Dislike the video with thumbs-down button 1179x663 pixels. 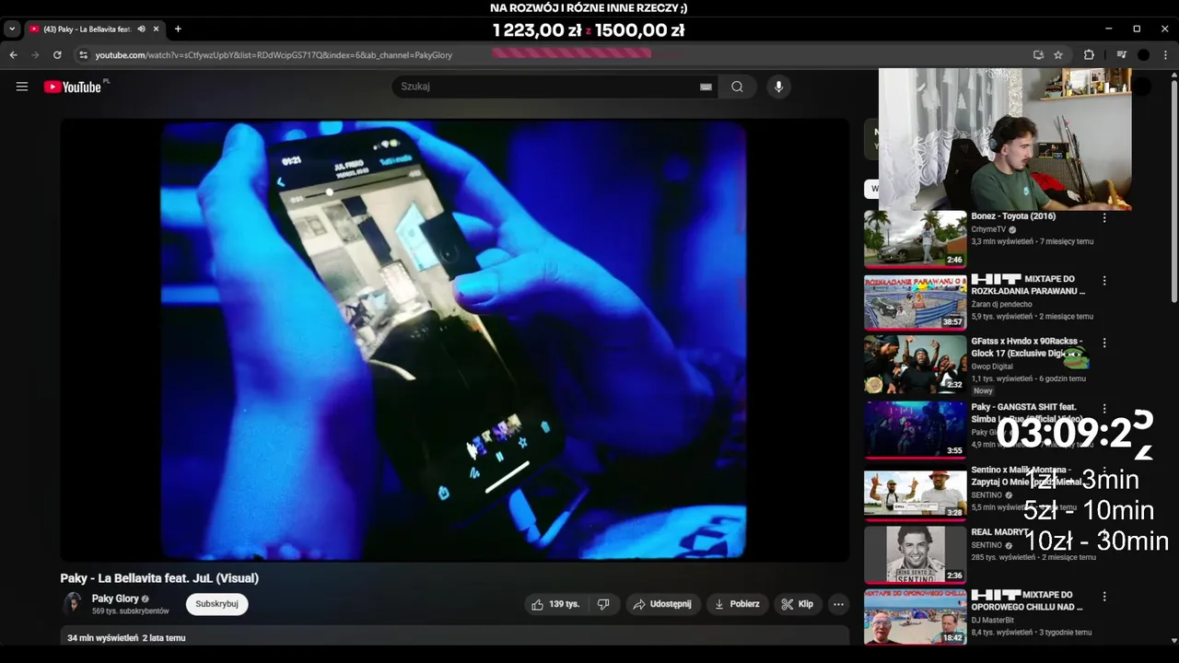pyautogui.click(x=603, y=604)
